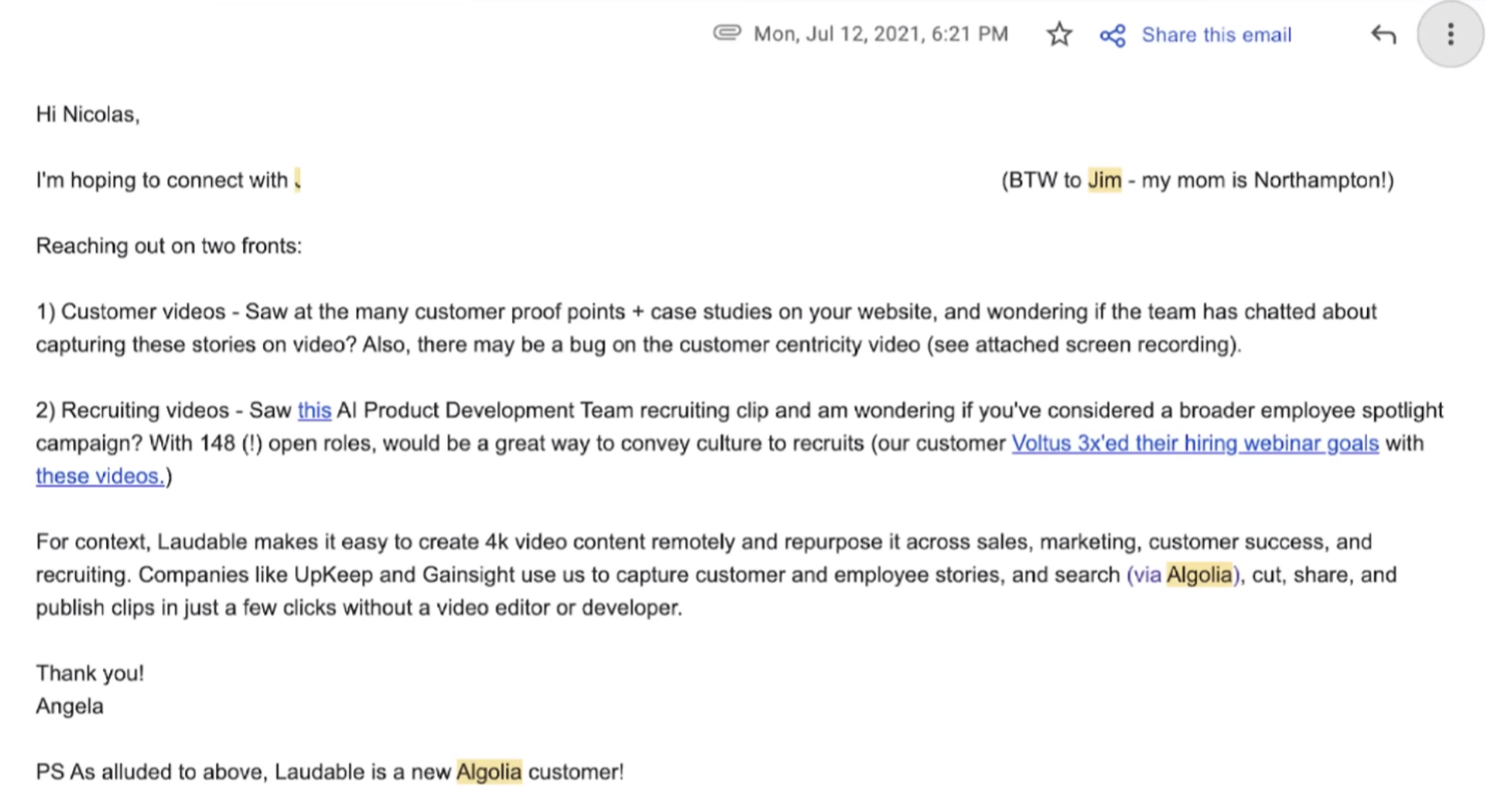Screen dimensions: 1486x810
Task: Open the three-dot more options menu
Action: [1450, 34]
